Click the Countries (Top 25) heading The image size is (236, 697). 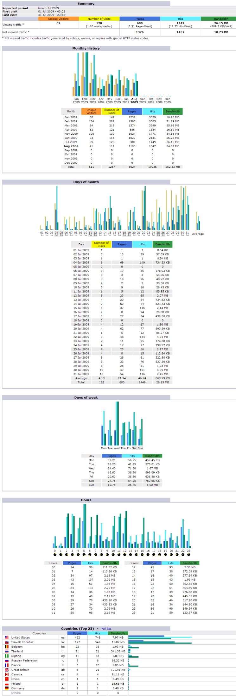(78, 628)
